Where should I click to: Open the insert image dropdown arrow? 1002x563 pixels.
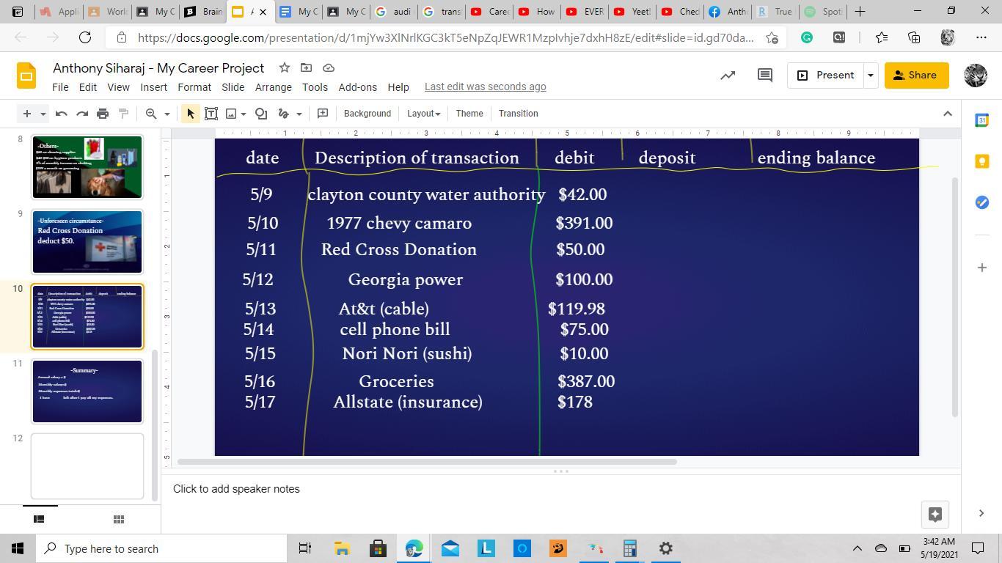[x=244, y=114]
